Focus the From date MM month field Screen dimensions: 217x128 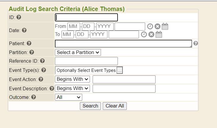click(x=74, y=26)
